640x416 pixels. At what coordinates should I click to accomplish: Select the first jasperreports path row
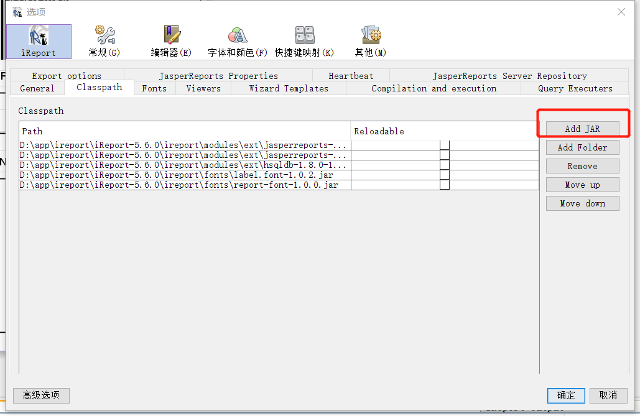click(185, 145)
